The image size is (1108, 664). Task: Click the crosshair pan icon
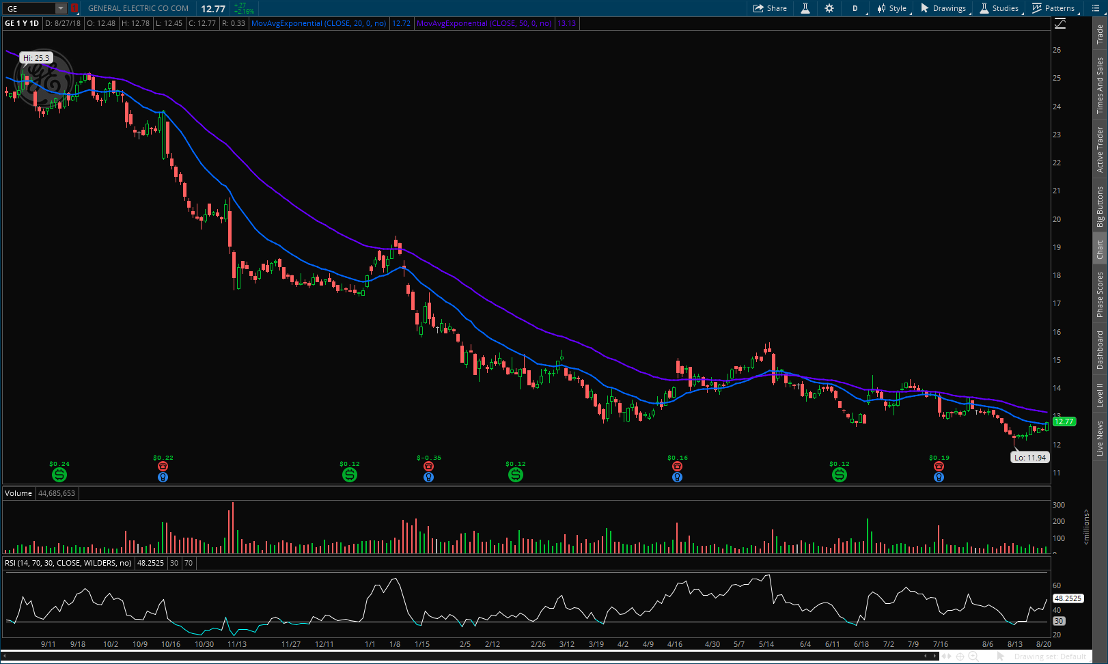[960, 656]
